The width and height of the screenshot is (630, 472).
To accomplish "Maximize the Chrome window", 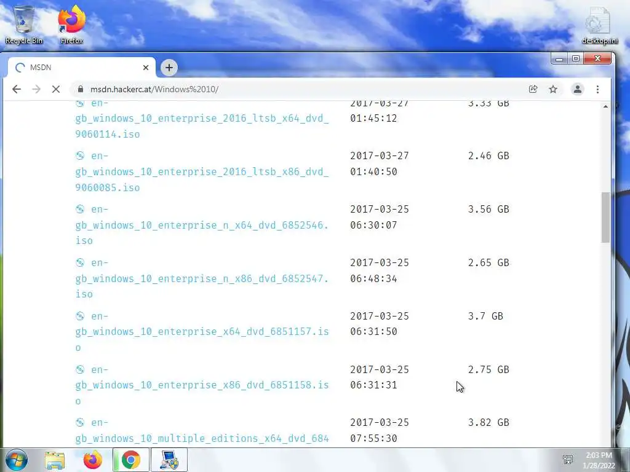I will (575, 59).
